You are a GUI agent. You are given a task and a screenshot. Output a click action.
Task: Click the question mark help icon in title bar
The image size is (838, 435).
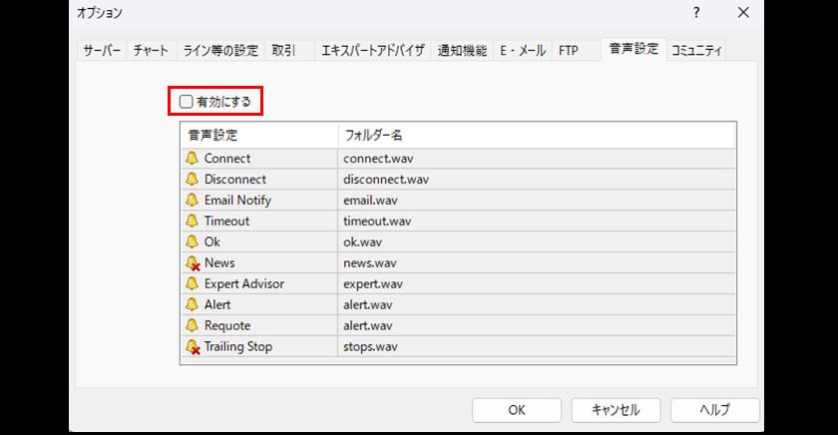[x=696, y=13]
